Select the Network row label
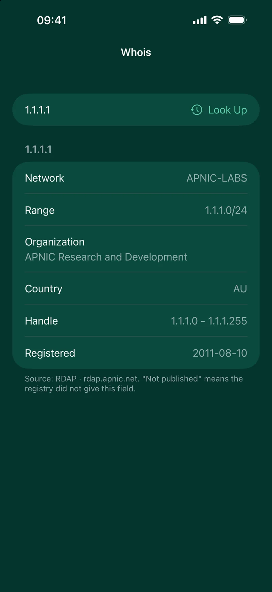Image resolution: width=272 pixels, height=592 pixels. (x=45, y=178)
